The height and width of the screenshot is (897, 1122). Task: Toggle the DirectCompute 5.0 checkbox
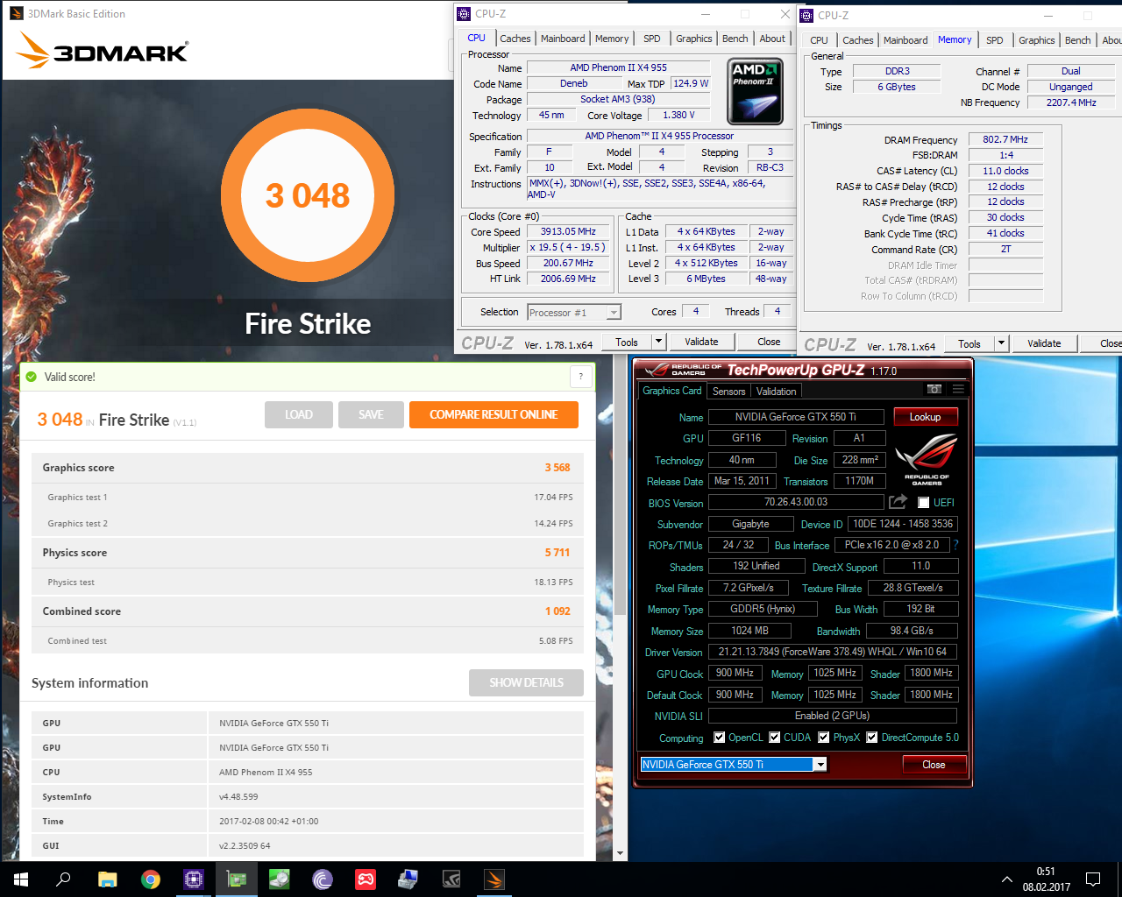click(872, 738)
